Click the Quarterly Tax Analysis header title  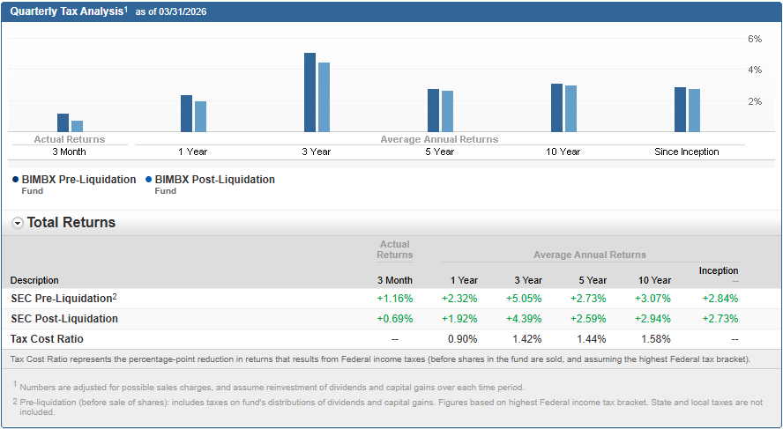(x=66, y=11)
